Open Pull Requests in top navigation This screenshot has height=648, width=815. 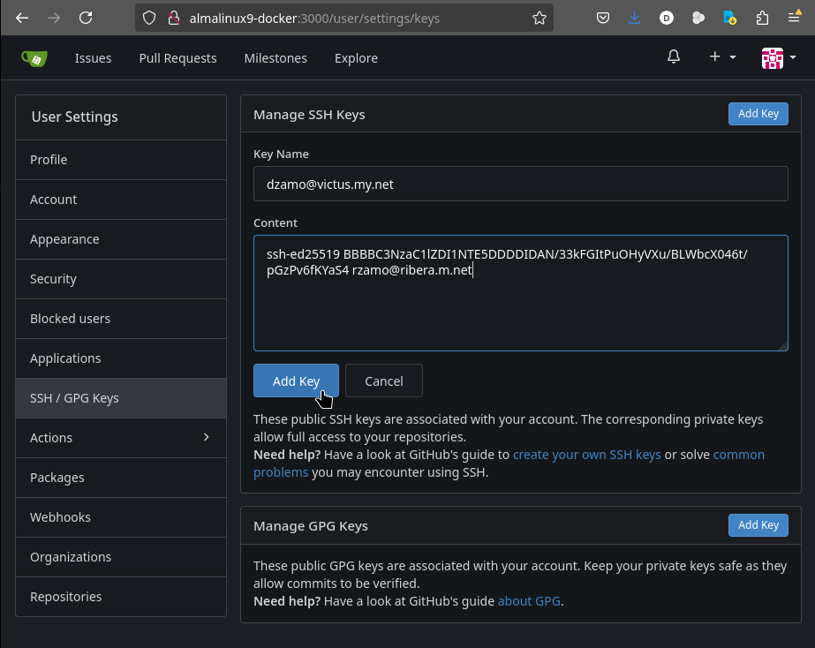[x=177, y=58]
